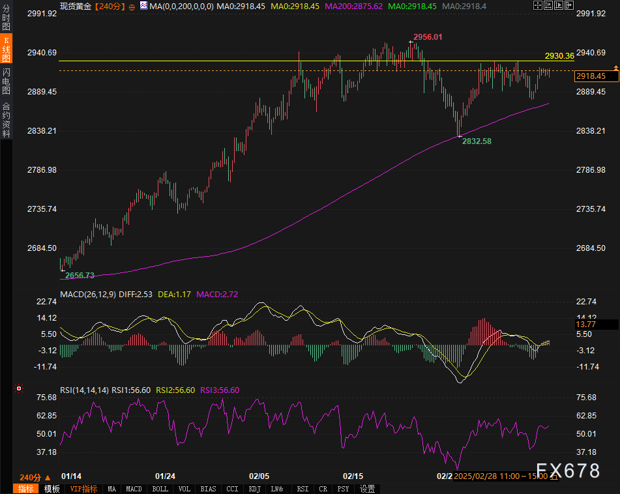Select the 指标 tab at bottom
Screen dimensions: 620x494
(x=26, y=489)
